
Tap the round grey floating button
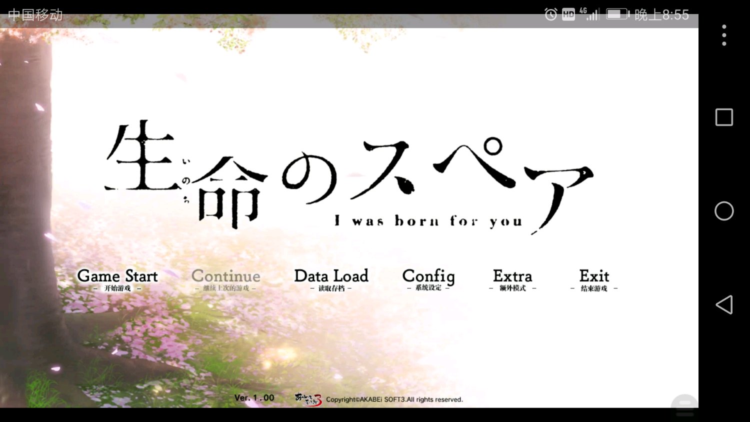pos(684,406)
